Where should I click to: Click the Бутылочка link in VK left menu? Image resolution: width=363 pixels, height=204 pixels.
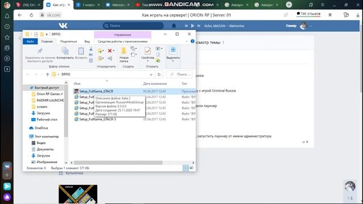pos(74,173)
